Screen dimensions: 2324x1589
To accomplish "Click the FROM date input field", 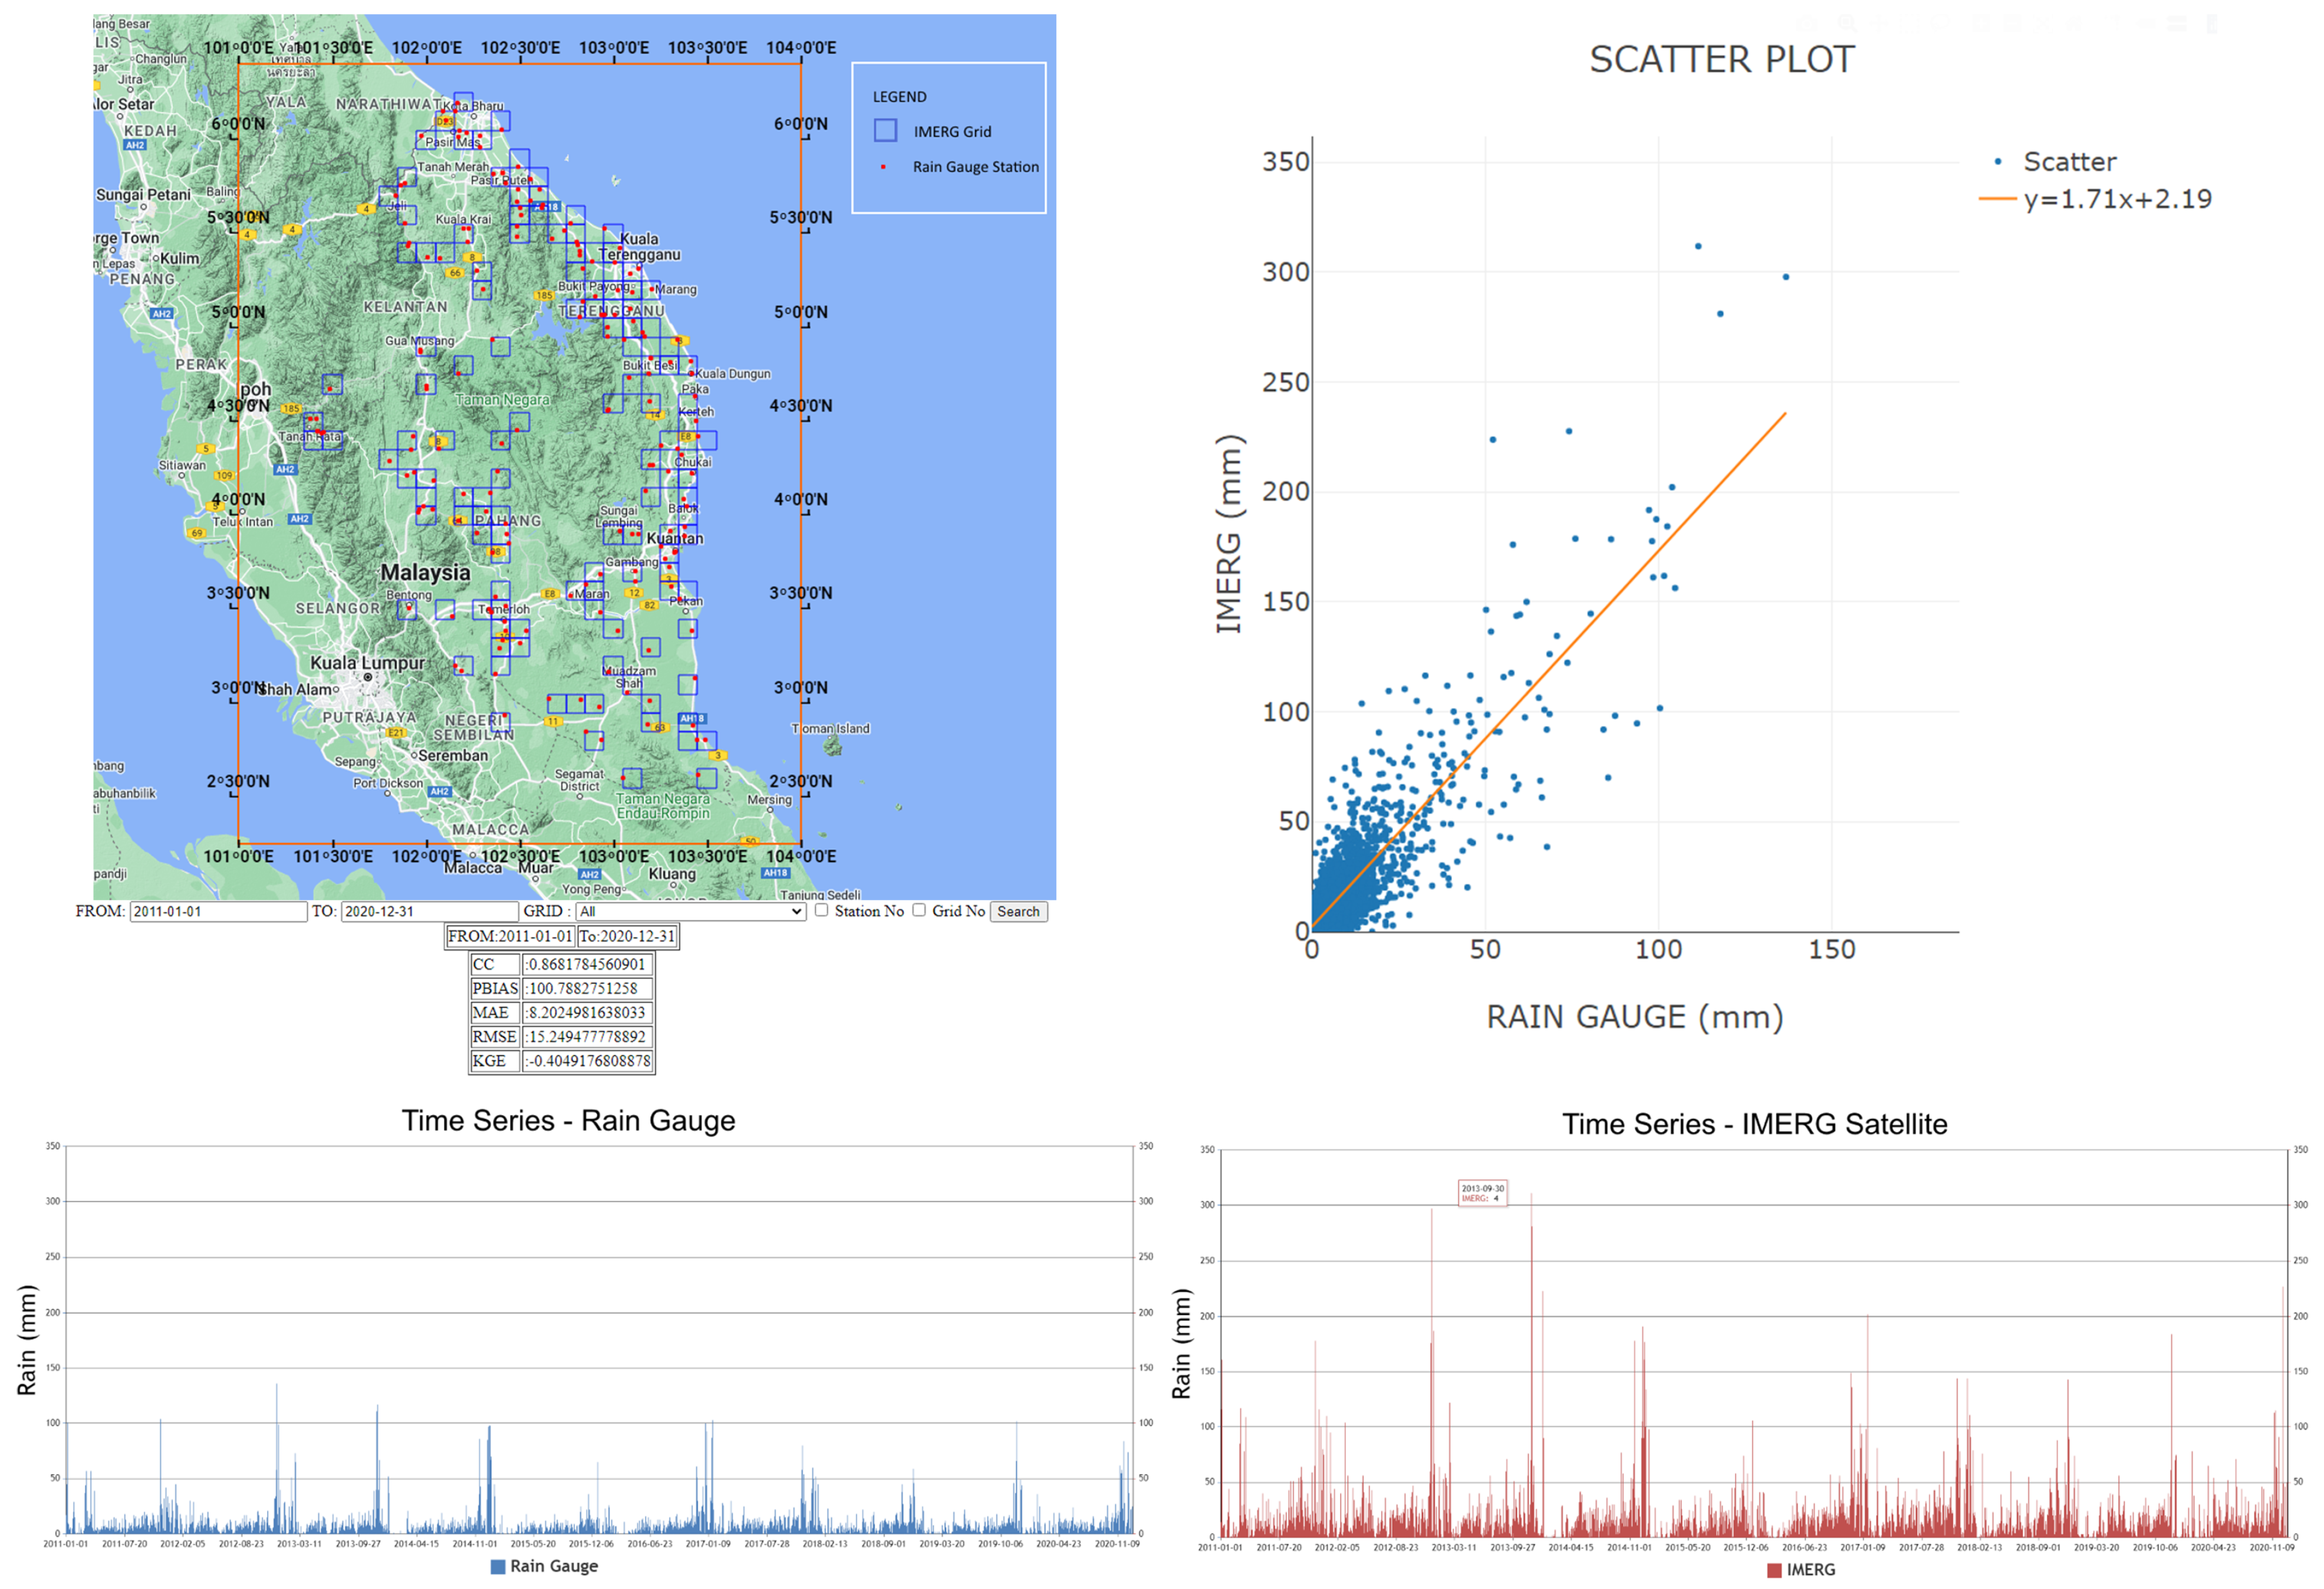I will (x=218, y=911).
